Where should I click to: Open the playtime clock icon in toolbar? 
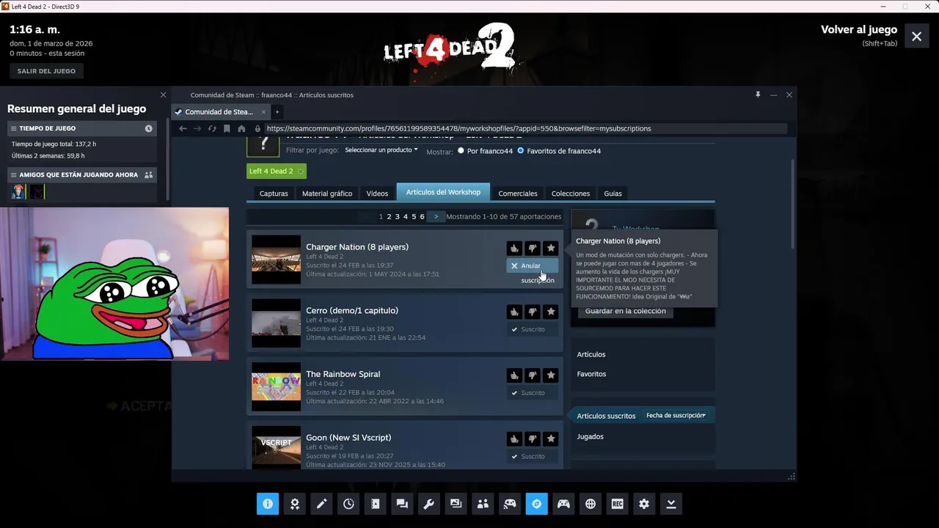(x=348, y=504)
